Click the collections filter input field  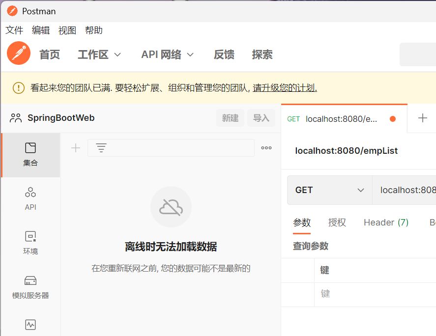tap(171, 148)
